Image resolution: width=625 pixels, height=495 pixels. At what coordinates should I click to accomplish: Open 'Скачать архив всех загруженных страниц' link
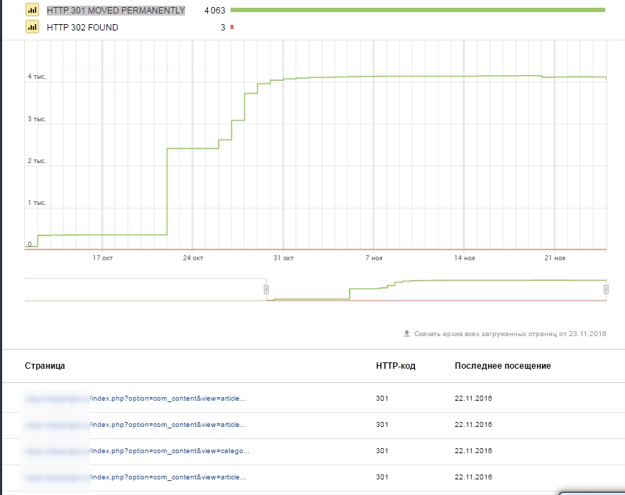coord(510,333)
